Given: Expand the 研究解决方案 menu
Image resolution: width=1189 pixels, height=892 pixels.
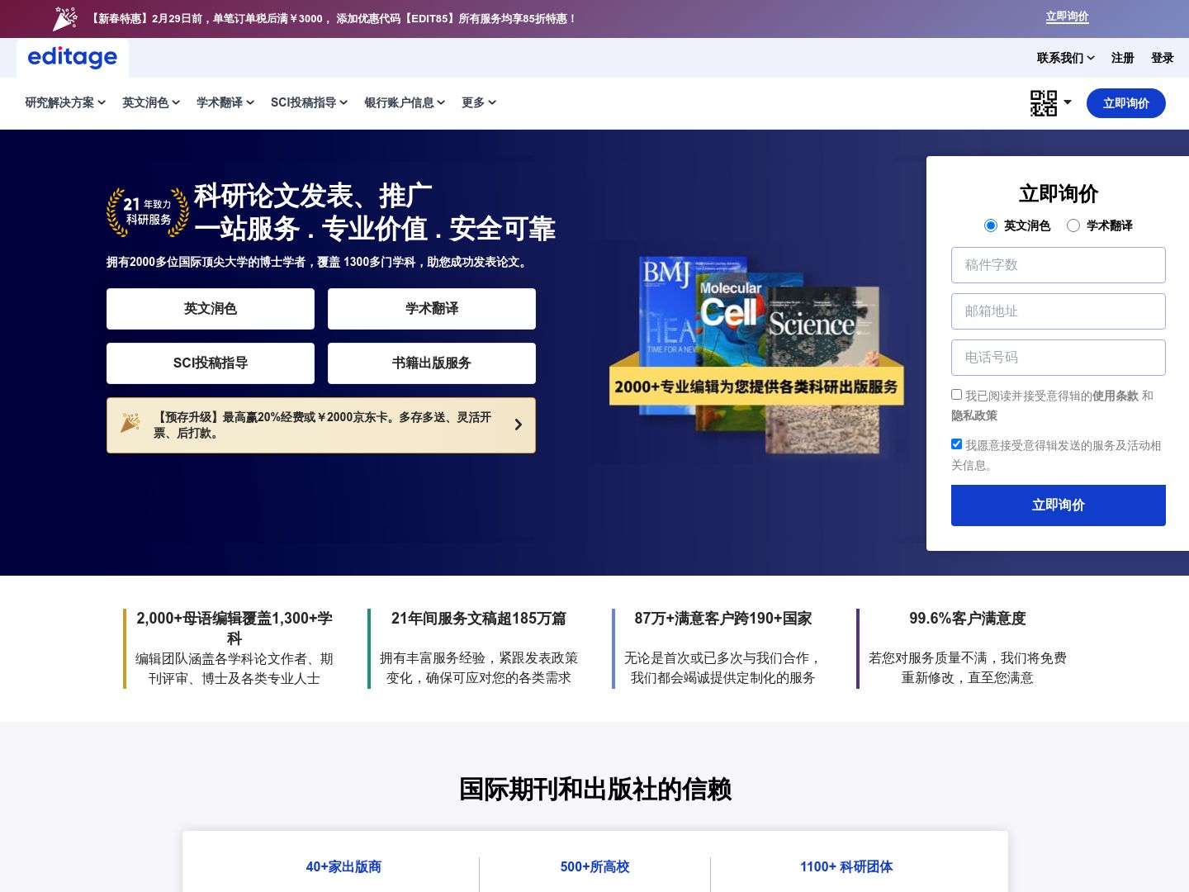Looking at the screenshot, I should [x=65, y=102].
